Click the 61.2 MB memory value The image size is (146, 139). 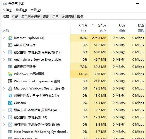tap(100, 45)
